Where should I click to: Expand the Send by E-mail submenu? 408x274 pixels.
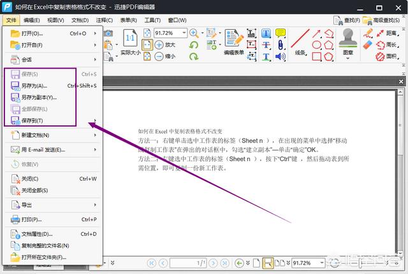click(x=95, y=149)
